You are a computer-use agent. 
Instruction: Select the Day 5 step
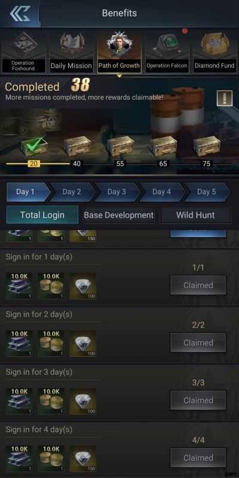(x=207, y=192)
